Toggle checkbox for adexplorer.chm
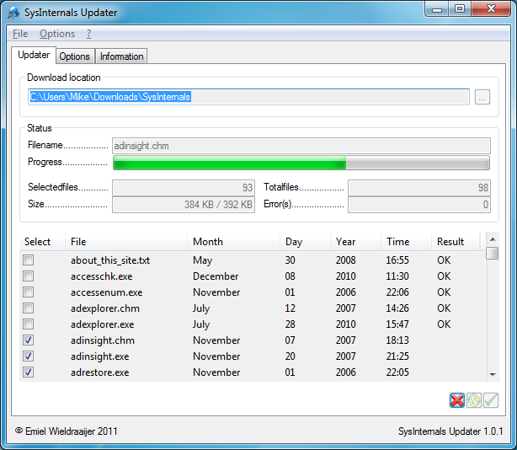This screenshot has height=450, width=517. click(x=29, y=308)
